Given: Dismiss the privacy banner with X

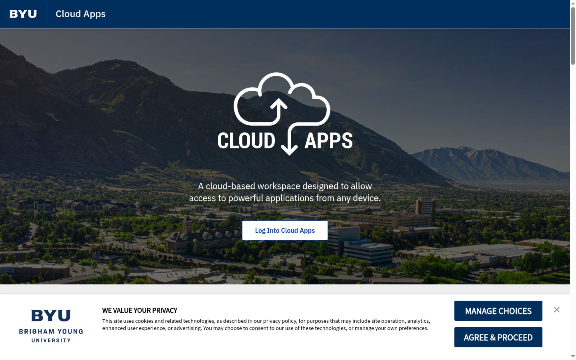Looking at the screenshot, I should click(557, 310).
